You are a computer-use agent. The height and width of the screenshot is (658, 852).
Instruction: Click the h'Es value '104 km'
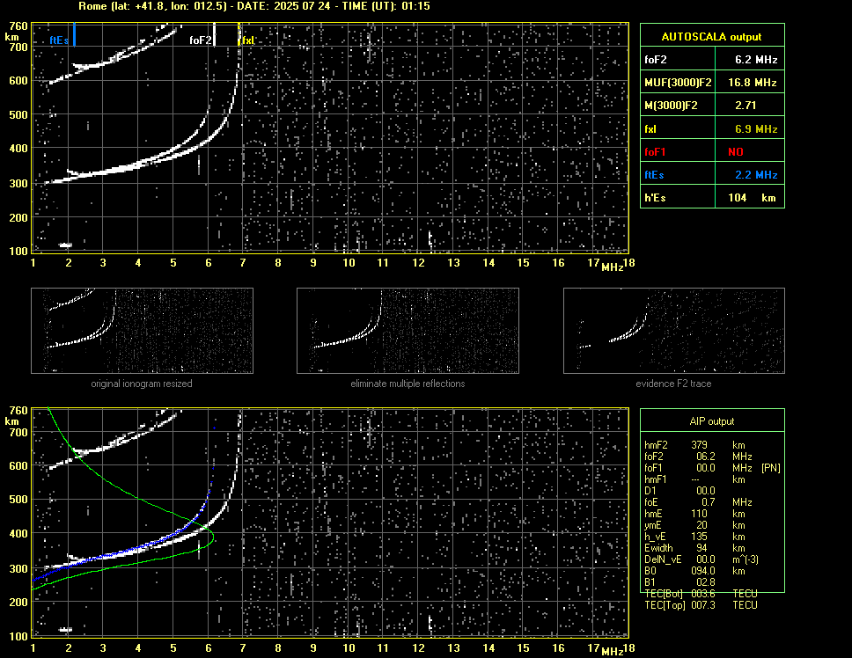[752, 198]
